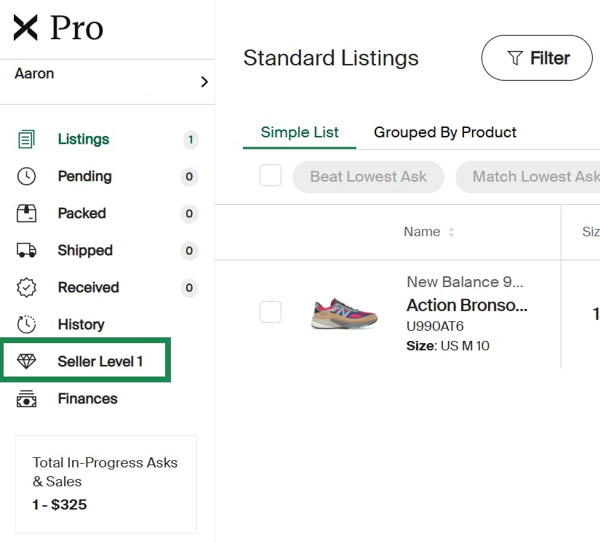
Task: Click the Aaron account name
Action: click(x=34, y=73)
